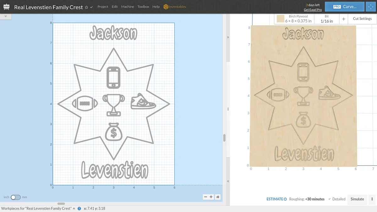Open the 1/16 in Bit selector
Screen dimensions: 377x212
pyautogui.click(x=326, y=19)
